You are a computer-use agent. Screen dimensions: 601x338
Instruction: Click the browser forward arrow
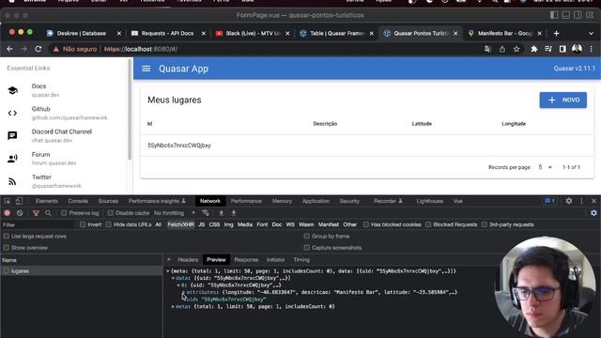[23, 49]
